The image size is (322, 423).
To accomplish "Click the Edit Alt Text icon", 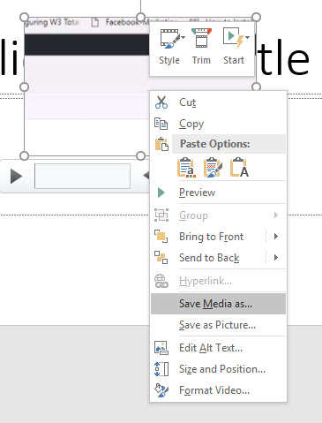I will click(x=161, y=348).
